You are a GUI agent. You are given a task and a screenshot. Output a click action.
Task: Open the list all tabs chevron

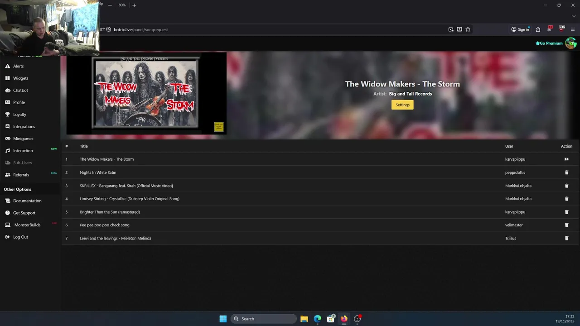click(x=574, y=17)
